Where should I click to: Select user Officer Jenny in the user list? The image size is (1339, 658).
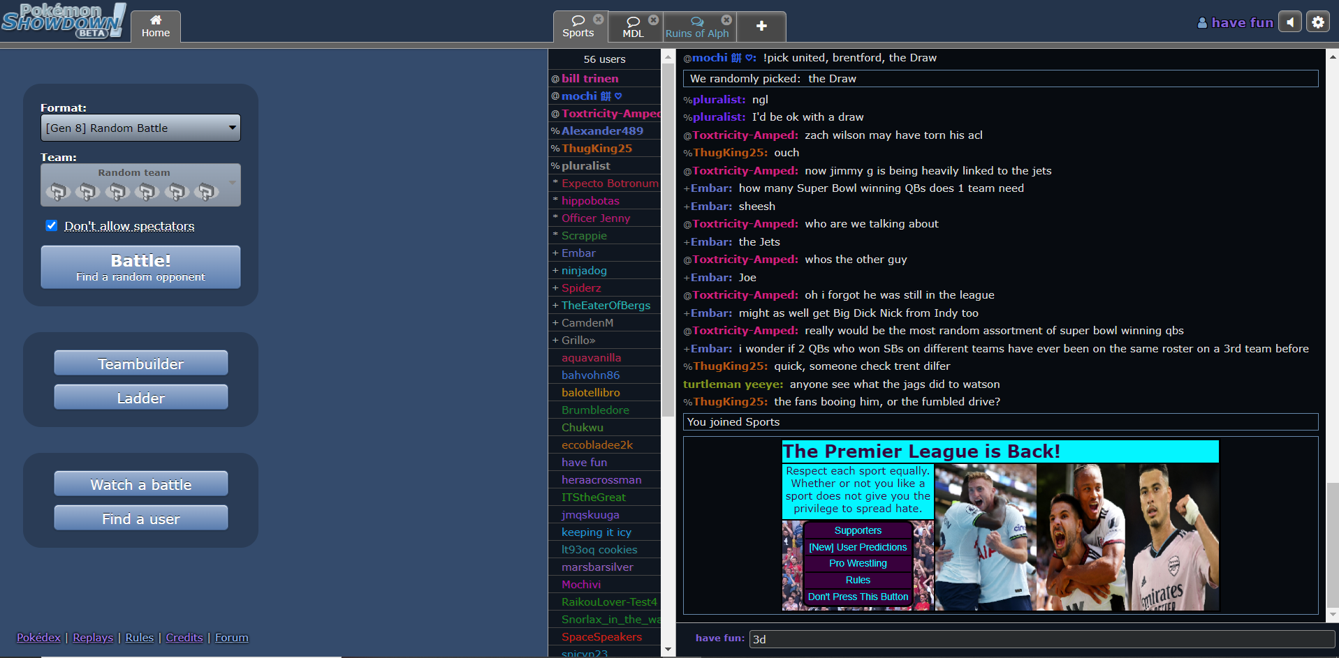605,218
